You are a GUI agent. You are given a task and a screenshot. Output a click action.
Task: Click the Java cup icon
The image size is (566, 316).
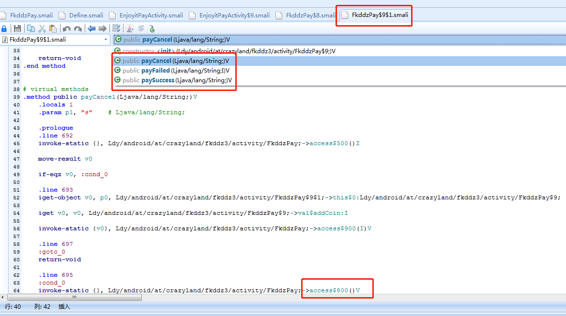point(130,29)
